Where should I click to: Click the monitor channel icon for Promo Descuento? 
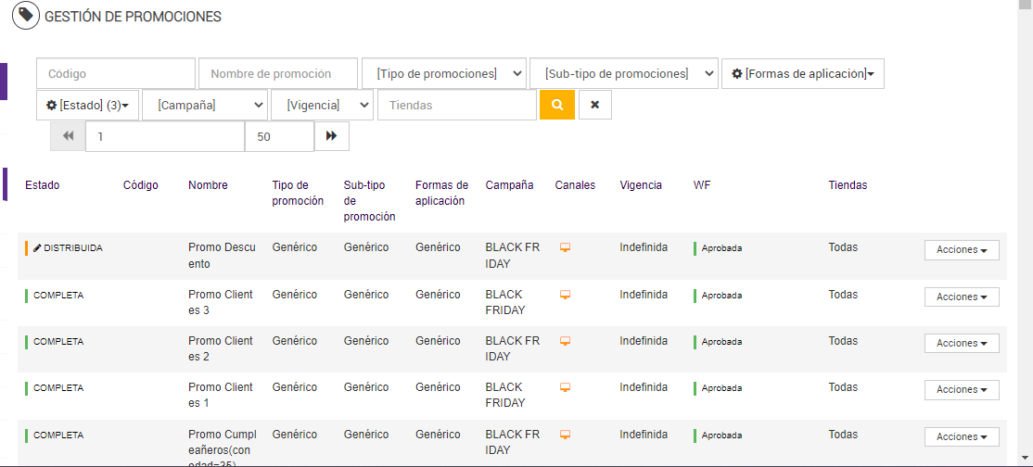(564, 247)
